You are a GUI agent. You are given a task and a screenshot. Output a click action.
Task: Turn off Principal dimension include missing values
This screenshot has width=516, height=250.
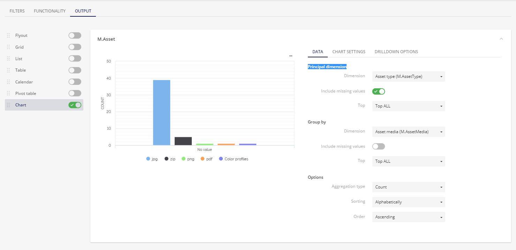(x=378, y=91)
